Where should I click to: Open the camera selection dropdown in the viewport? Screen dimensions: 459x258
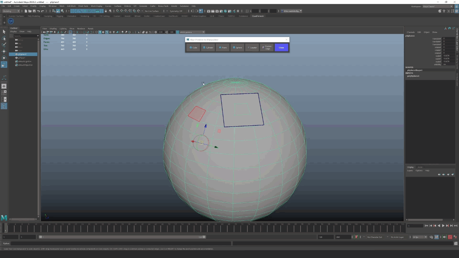coord(192,32)
